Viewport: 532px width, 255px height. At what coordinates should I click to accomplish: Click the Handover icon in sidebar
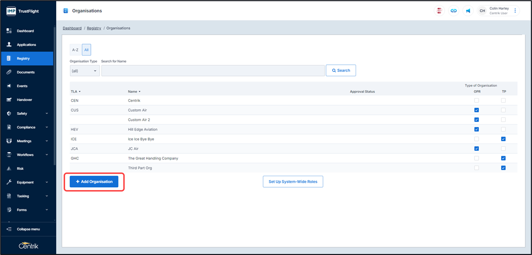point(9,100)
